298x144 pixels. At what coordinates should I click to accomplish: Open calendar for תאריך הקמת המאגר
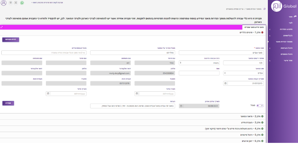pos(225,83)
